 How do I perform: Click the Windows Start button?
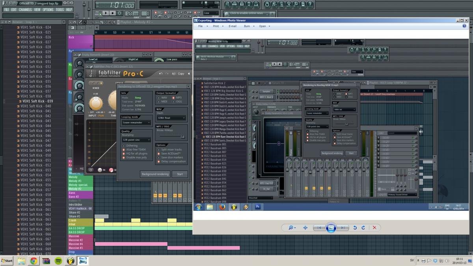click(x=7, y=260)
